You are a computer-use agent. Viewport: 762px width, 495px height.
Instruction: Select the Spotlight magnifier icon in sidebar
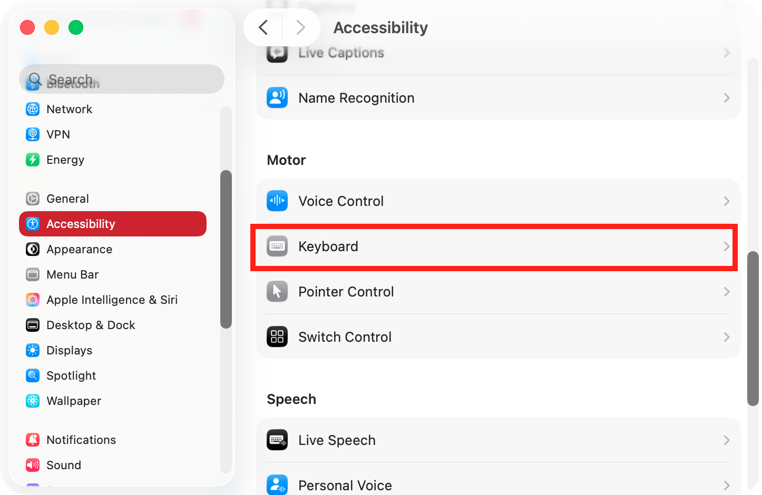(33, 375)
